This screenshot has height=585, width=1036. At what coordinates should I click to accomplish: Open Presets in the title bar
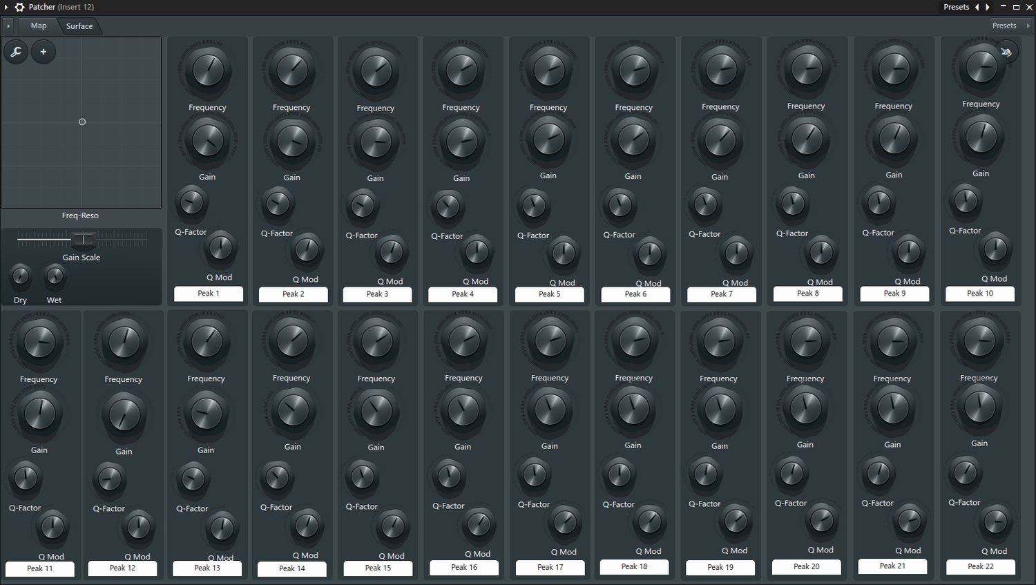(957, 7)
